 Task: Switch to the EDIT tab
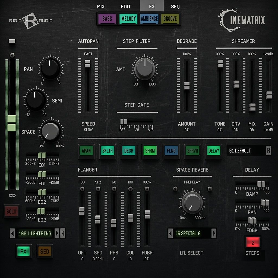pyautogui.click(x=126, y=7)
